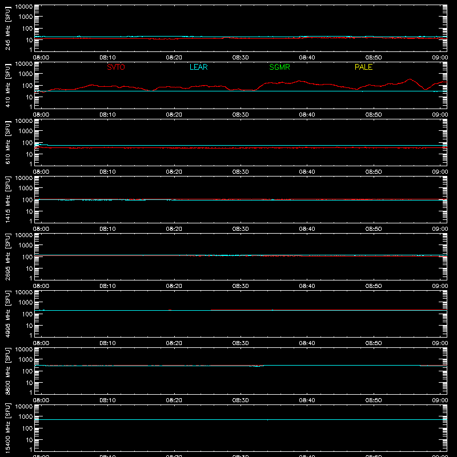Click the 1000 y-axis label of 15400 MHz panel
This screenshot has width=457, height=457.
coord(26,417)
